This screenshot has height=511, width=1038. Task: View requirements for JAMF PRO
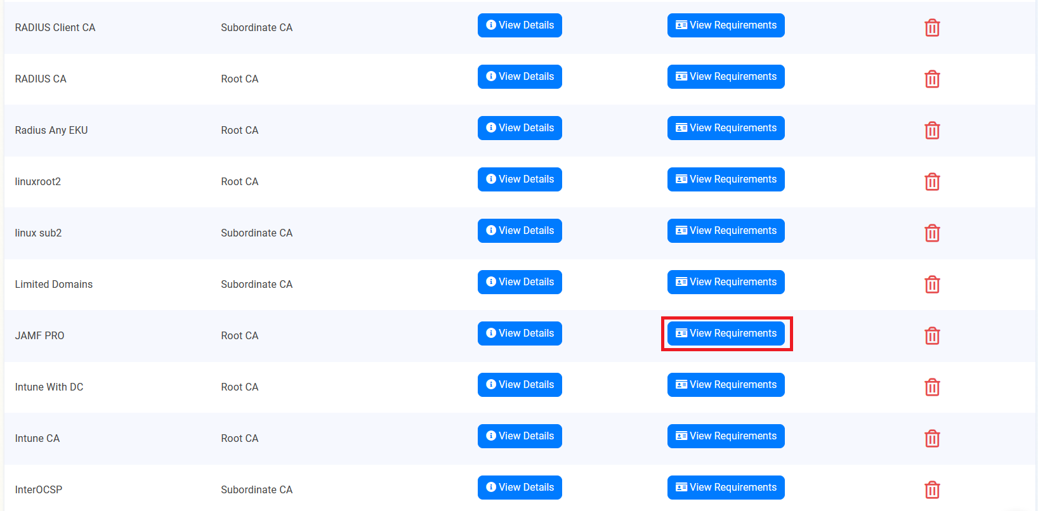click(x=726, y=333)
